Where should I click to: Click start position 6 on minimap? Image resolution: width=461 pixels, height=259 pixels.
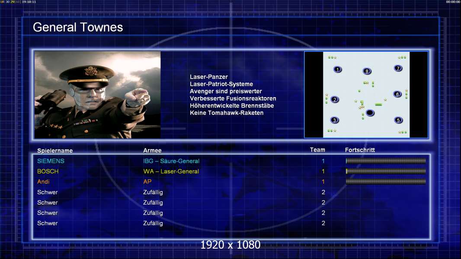[x=397, y=94]
